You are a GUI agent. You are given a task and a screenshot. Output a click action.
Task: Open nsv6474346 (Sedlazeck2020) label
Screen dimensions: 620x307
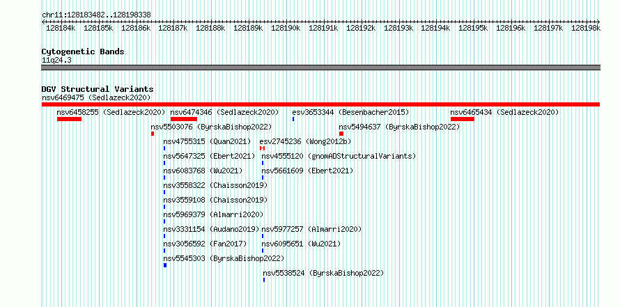(224, 112)
